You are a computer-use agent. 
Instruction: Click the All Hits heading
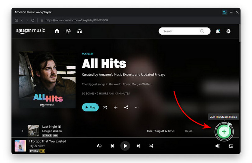pyautogui.click(x=104, y=63)
